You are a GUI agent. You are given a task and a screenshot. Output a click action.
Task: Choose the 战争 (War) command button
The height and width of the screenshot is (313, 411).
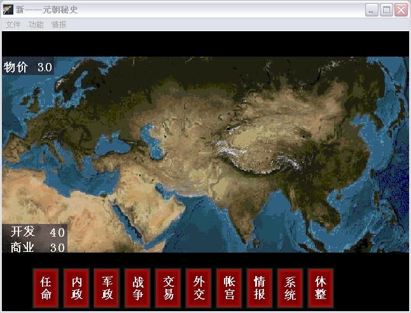137,288
